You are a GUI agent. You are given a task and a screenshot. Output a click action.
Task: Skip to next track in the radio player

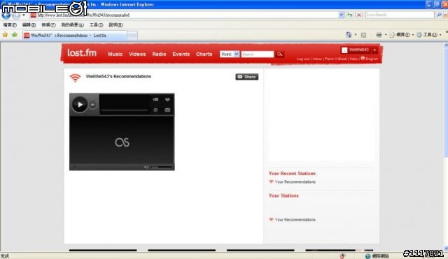coord(92,105)
